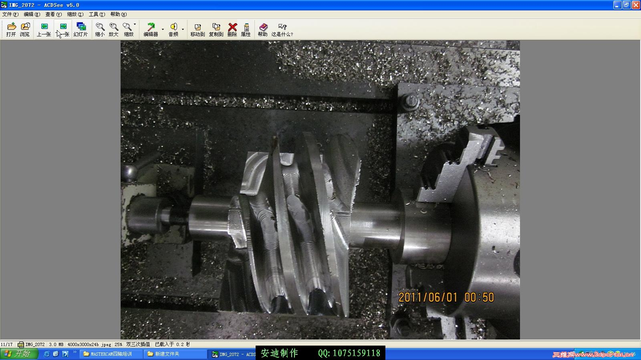Click the 4000x3000x24b jpeg dimensions entry

[89, 344]
